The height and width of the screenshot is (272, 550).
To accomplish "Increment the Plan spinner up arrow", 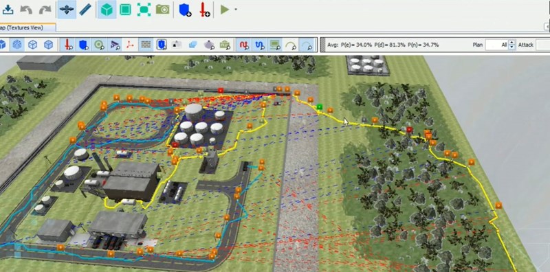I will [x=511, y=43].
